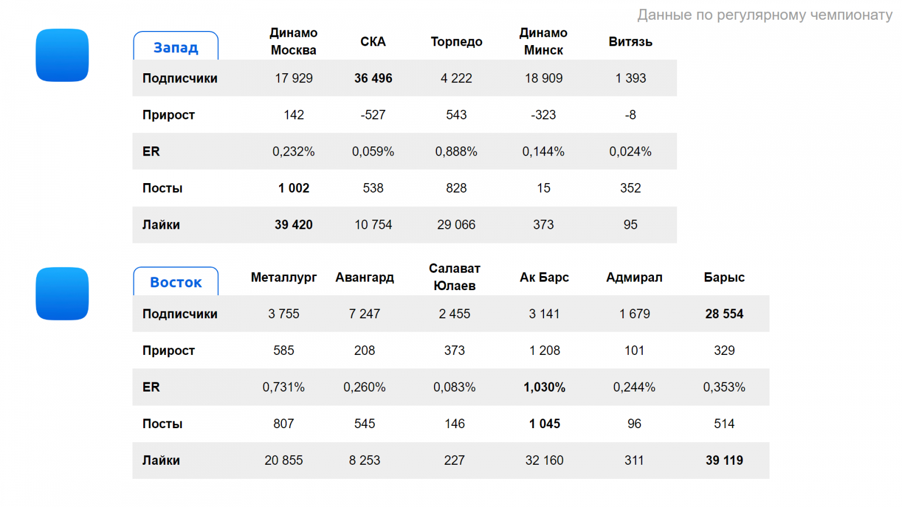Image resolution: width=902 pixels, height=507 pixels.
Task: Click Торпедо ER value 0,888%
Action: 456,152
